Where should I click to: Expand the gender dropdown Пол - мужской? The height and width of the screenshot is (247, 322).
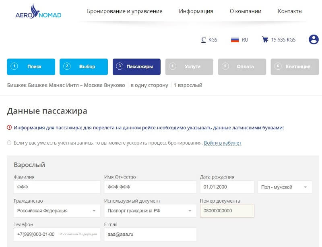285,187
